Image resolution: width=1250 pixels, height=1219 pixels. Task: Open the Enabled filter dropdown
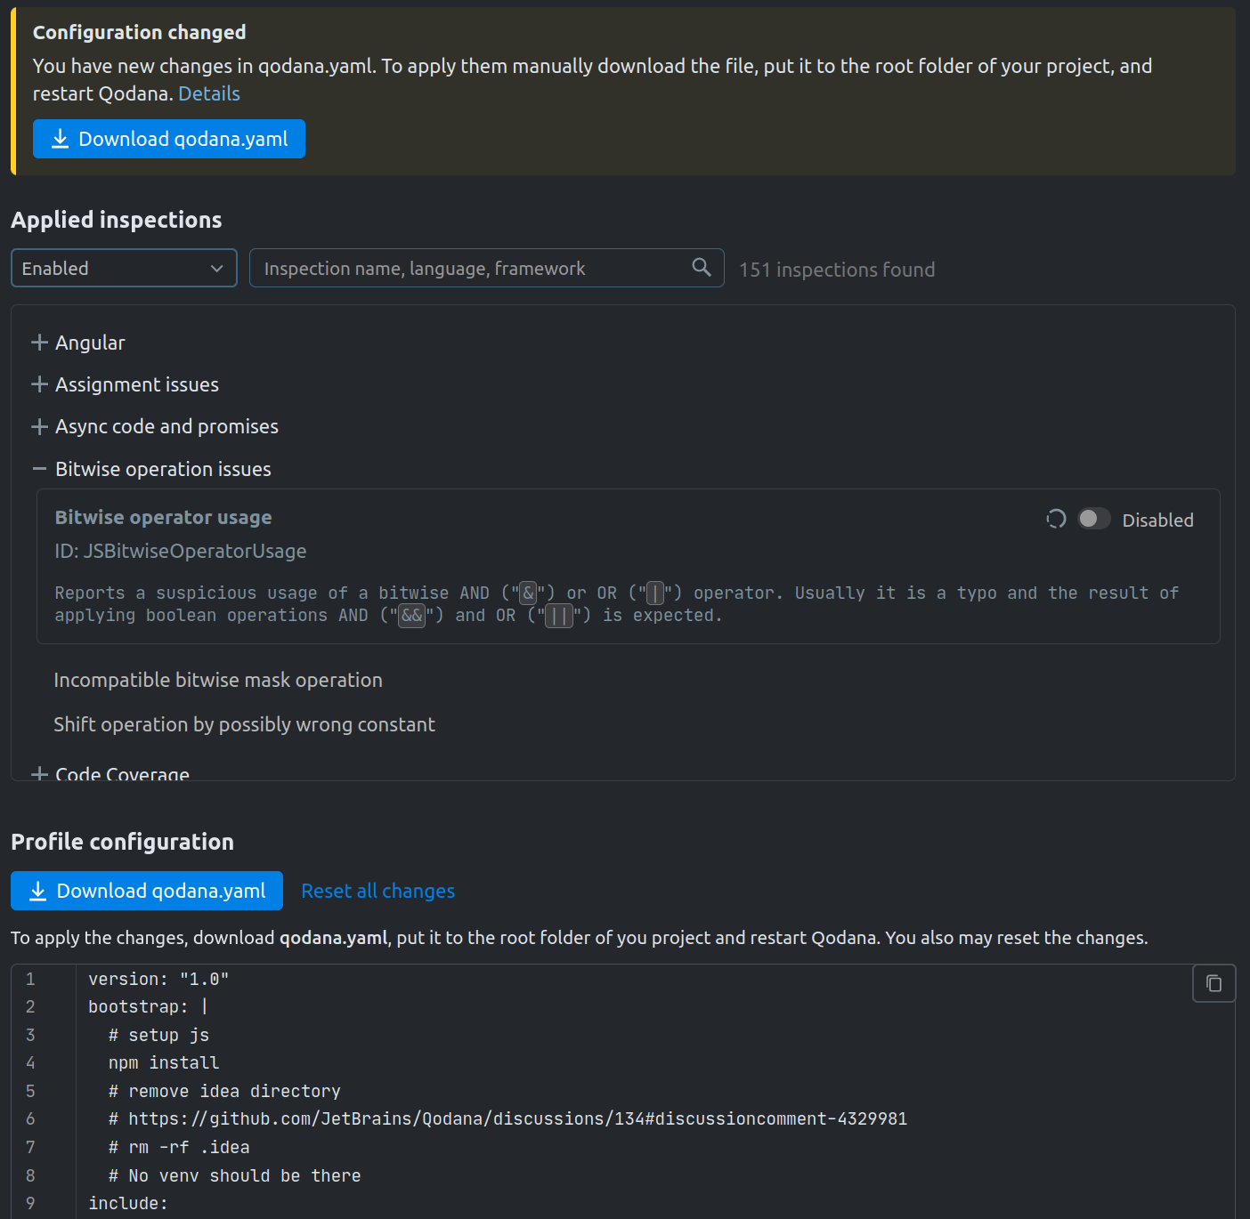pyautogui.click(x=124, y=268)
